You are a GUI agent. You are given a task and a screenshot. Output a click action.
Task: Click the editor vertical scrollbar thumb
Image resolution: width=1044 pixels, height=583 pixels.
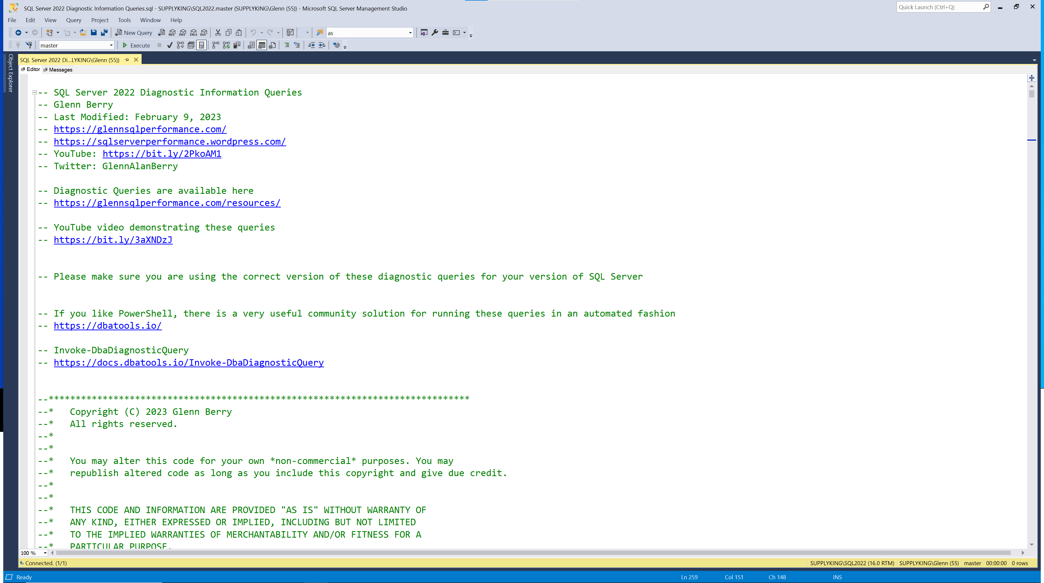pyautogui.click(x=1032, y=93)
